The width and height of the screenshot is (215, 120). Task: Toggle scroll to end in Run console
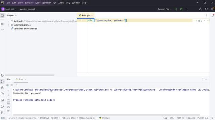(x=8, y=103)
